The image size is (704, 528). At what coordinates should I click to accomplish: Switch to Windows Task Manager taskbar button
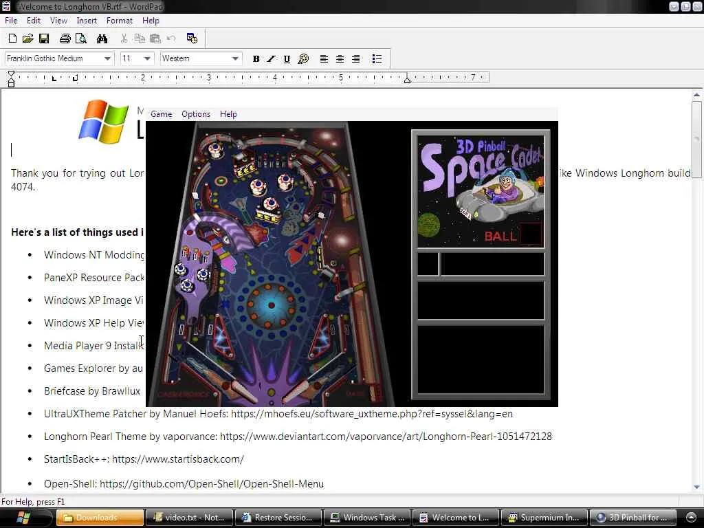tap(367, 518)
